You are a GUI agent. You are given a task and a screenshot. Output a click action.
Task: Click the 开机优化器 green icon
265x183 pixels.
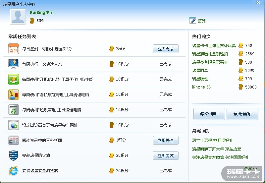[14, 79]
